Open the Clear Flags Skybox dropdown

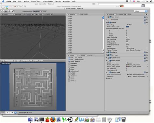(137, 25)
